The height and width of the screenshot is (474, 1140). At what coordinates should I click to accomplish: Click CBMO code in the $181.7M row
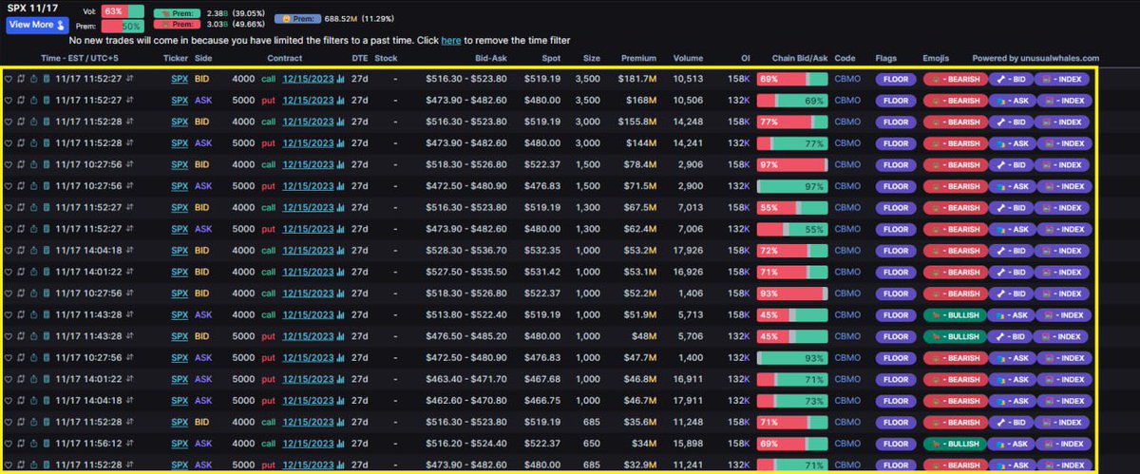[847, 79]
